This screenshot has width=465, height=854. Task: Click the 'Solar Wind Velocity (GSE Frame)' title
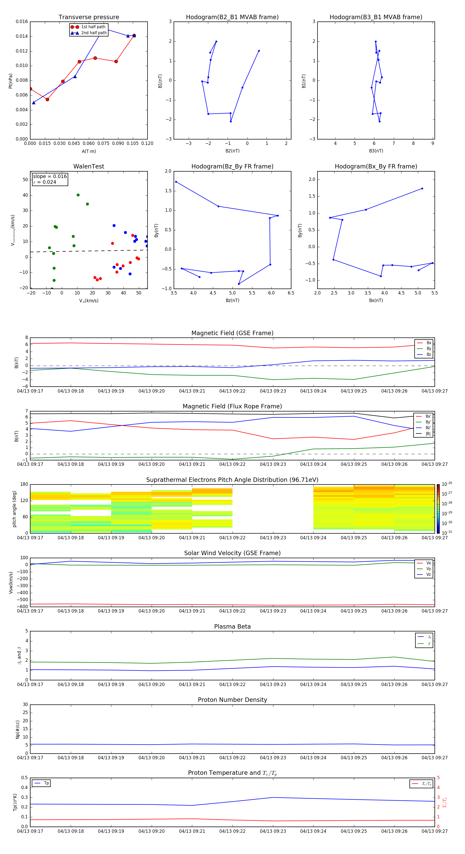pos(232,553)
